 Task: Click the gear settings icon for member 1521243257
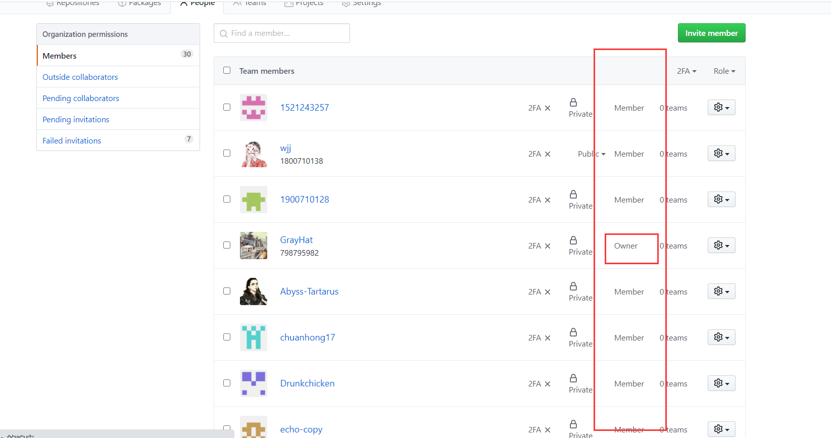click(x=721, y=108)
